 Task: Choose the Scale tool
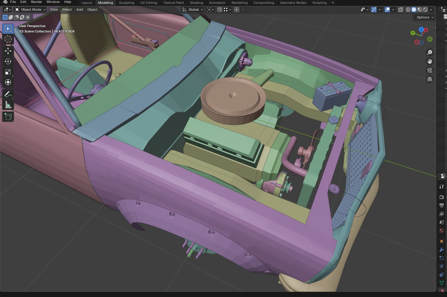8,72
